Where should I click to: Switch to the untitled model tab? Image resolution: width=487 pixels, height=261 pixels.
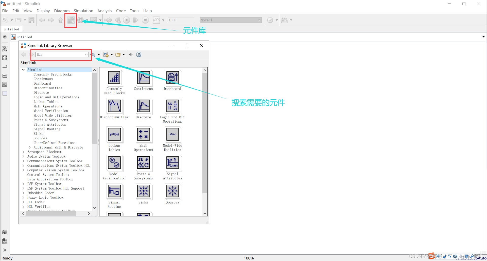[11, 29]
